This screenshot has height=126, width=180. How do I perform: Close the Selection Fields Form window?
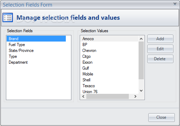(175, 4)
